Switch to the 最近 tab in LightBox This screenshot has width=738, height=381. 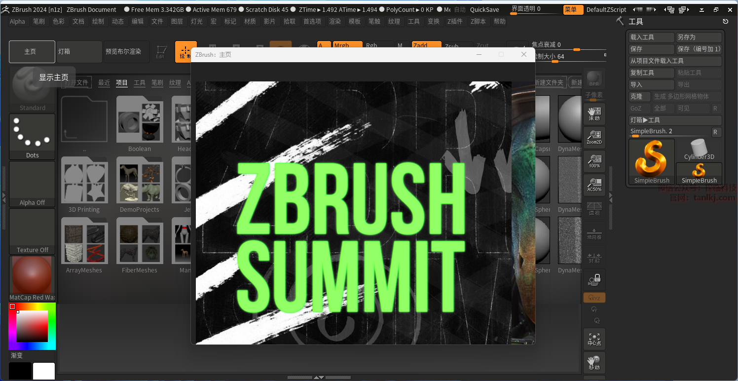point(104,82)
